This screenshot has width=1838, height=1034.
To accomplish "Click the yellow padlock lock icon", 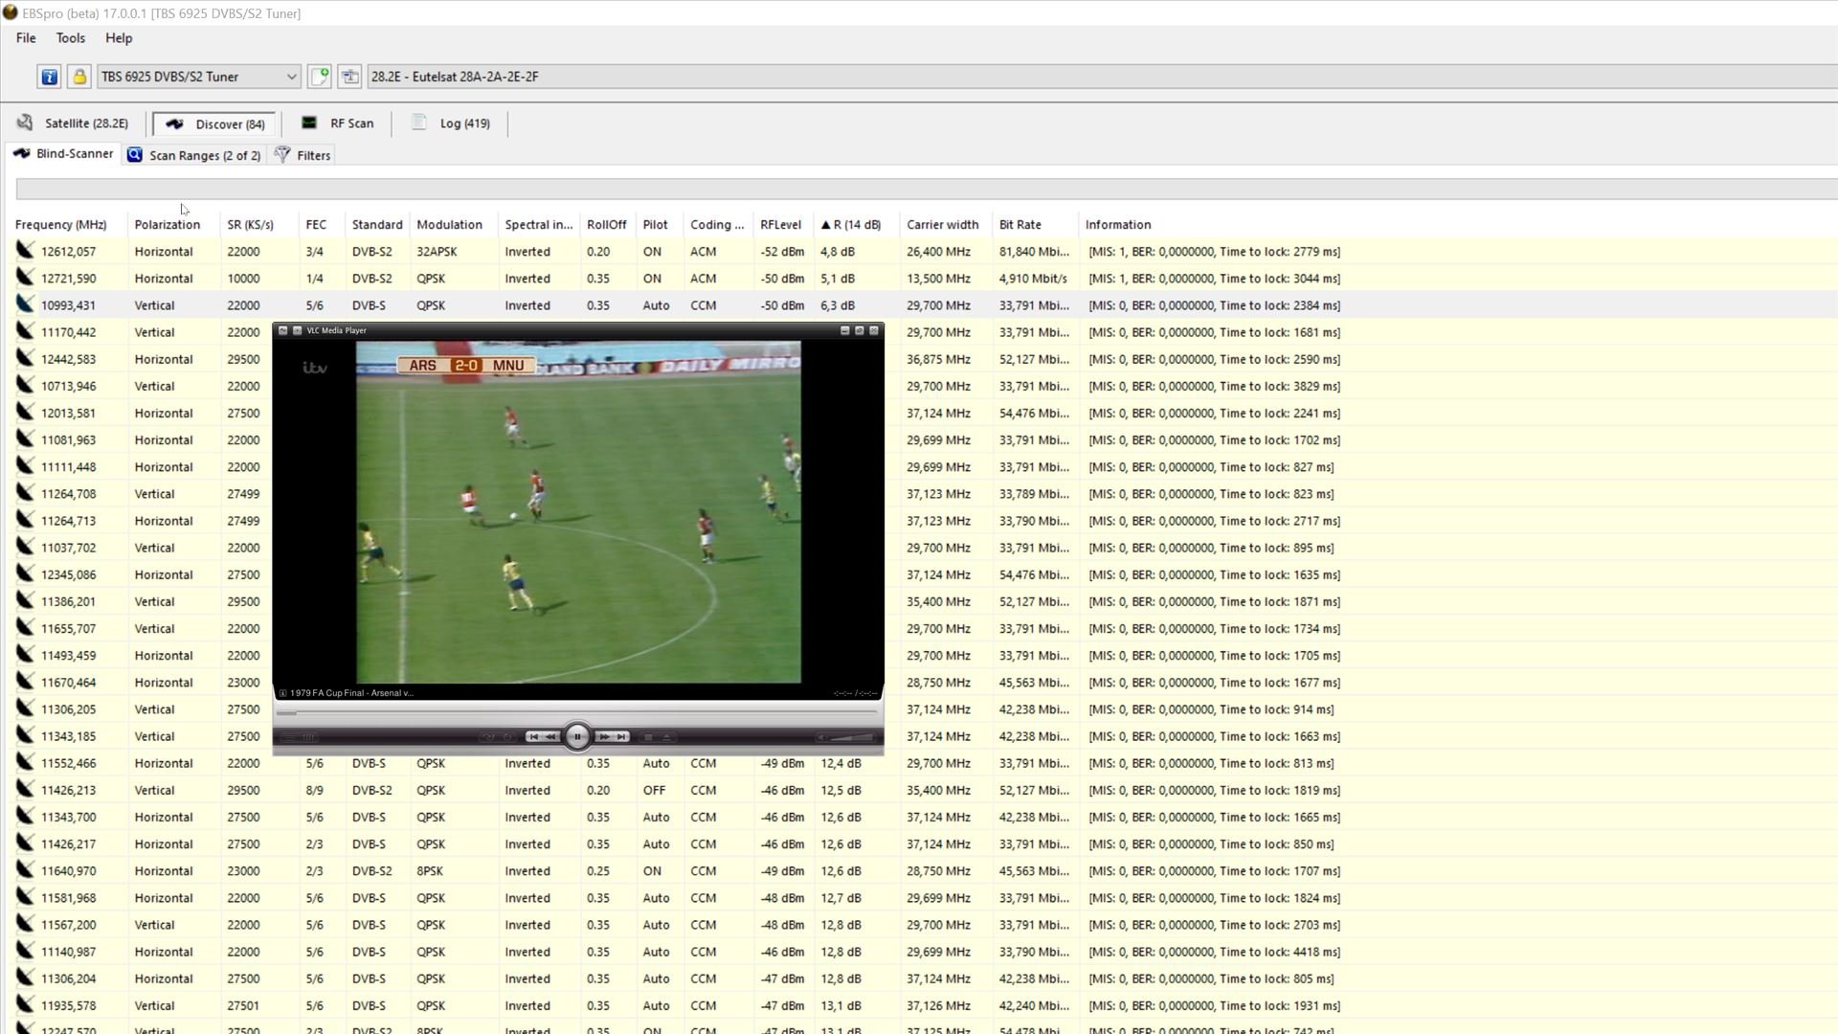I will pos(79,77).
